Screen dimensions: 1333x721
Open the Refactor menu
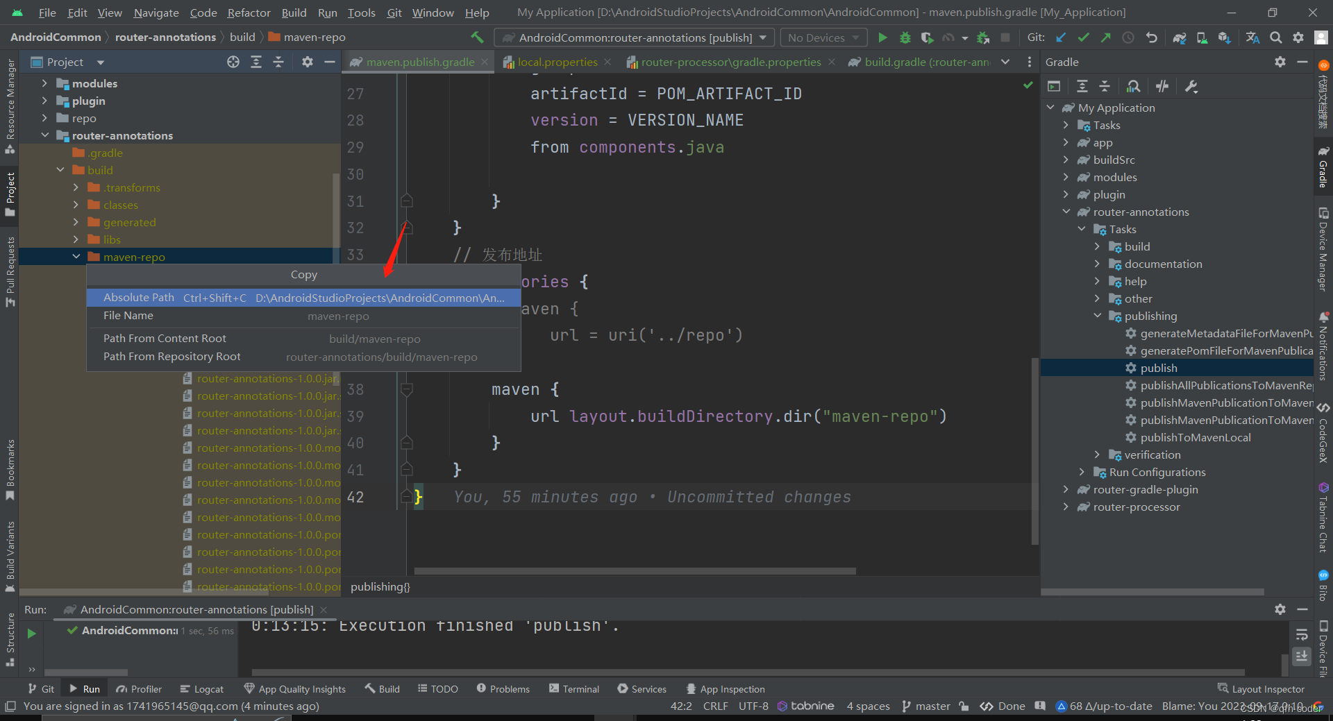(249, 12)
